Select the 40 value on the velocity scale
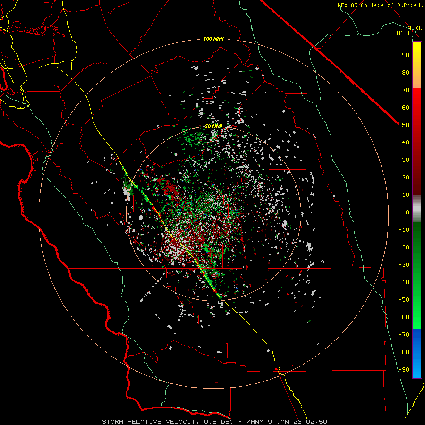This screenshot has width=425, height=425. pyautogui.click(x=406, y=142)
